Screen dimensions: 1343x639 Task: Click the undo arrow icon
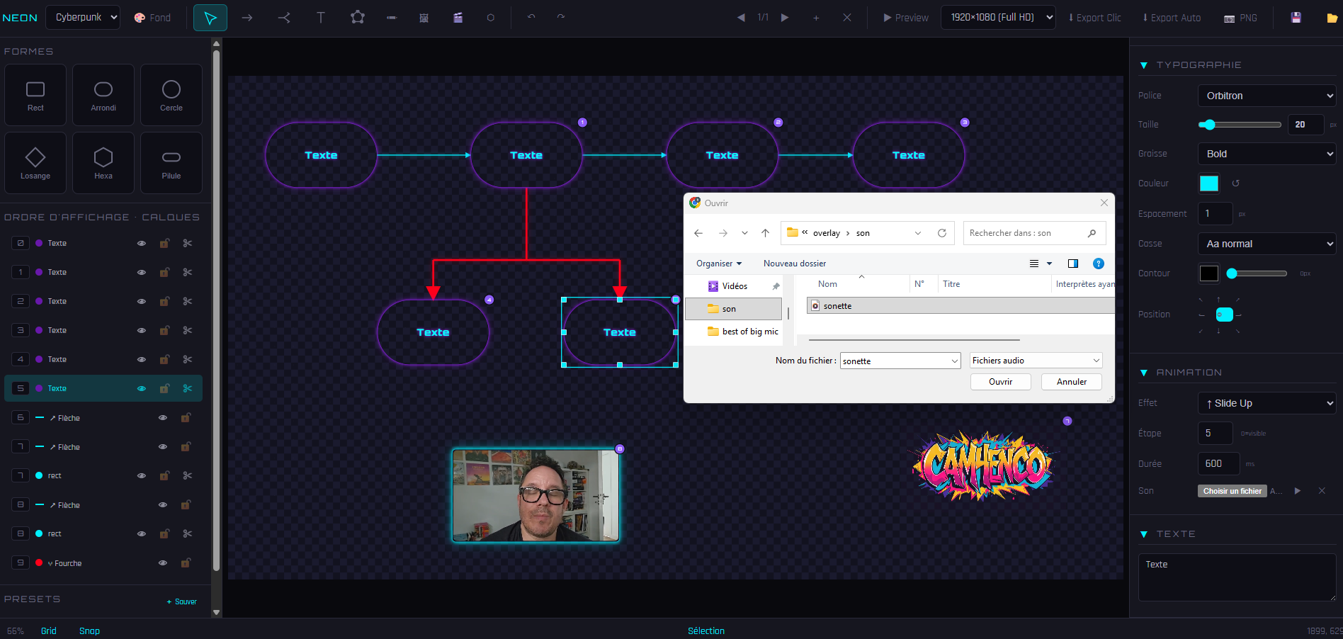tap(531, 17)
